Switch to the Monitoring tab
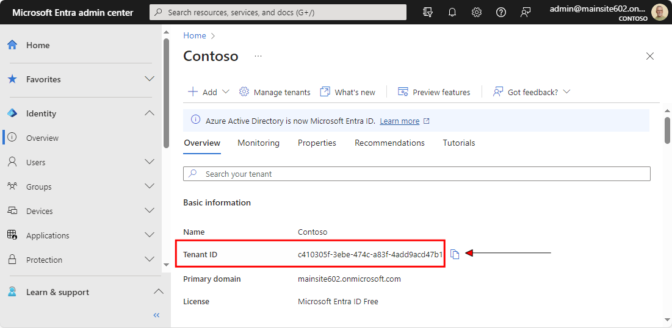This screenshot has width=672, height=328. coord(258,143)
